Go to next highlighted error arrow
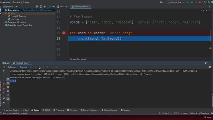Viewport: 213px width, 120px height. [x=210, y=11]
